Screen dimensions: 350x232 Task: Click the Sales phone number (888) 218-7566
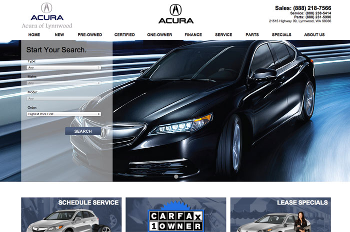pos(312,8)
